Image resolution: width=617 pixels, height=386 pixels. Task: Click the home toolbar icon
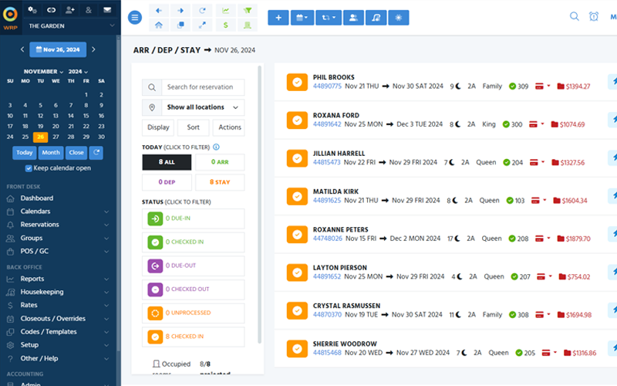point(159,25)
